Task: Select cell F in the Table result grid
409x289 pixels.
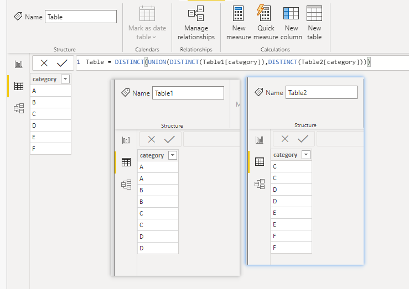Action: coord(50,149)
